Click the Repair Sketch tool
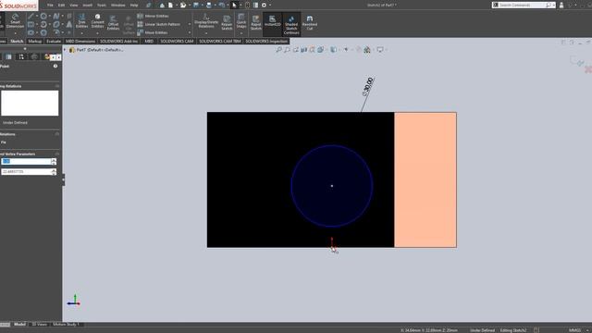Viewport: 592px width, 333px height. 227,22
